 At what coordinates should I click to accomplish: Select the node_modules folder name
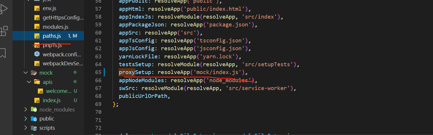(57, 109)
